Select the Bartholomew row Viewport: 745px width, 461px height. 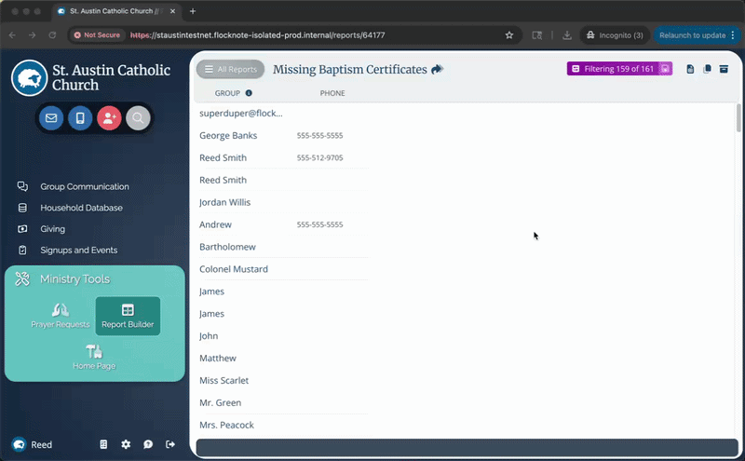284,247
